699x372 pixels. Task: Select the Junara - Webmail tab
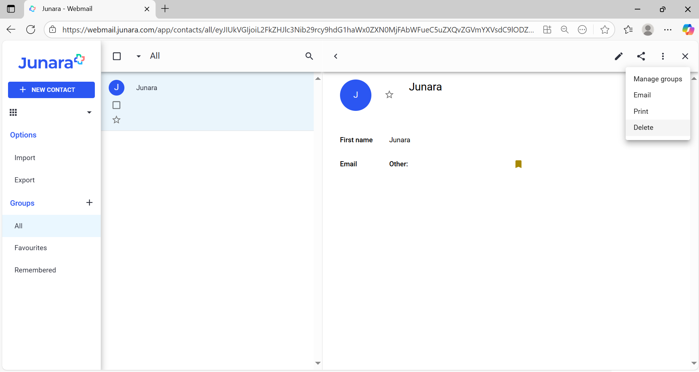[90, 9]
